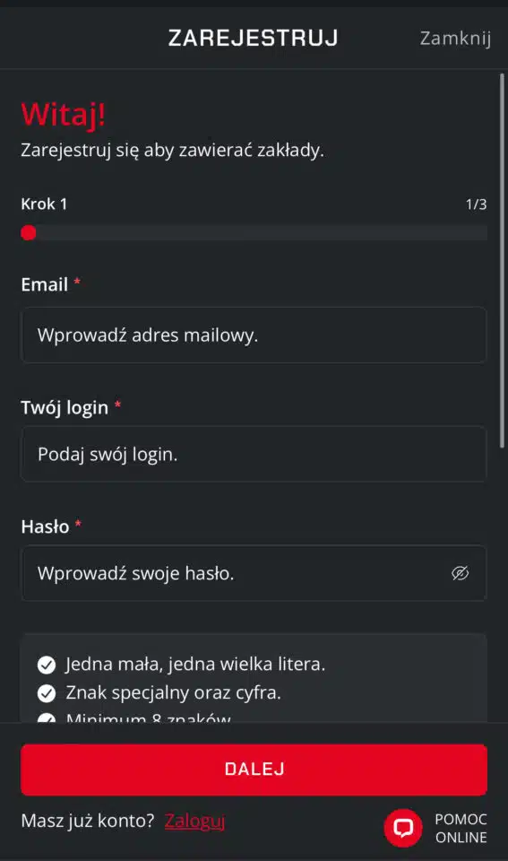Click the step progress bar track

(254, 233)
